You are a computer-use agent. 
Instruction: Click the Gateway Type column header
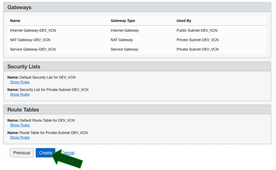point(123,21)
